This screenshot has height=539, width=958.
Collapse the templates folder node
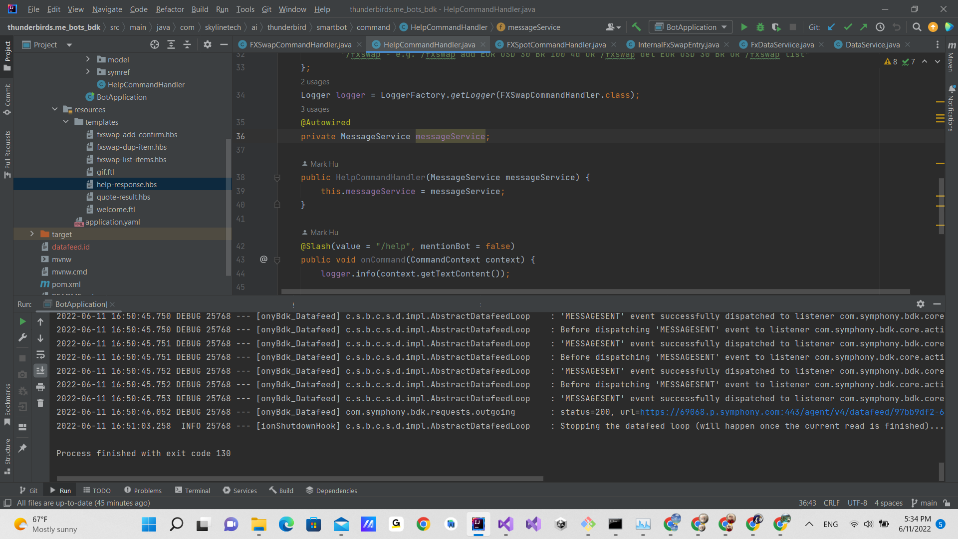pyautogui.click(x=66, y=122)
